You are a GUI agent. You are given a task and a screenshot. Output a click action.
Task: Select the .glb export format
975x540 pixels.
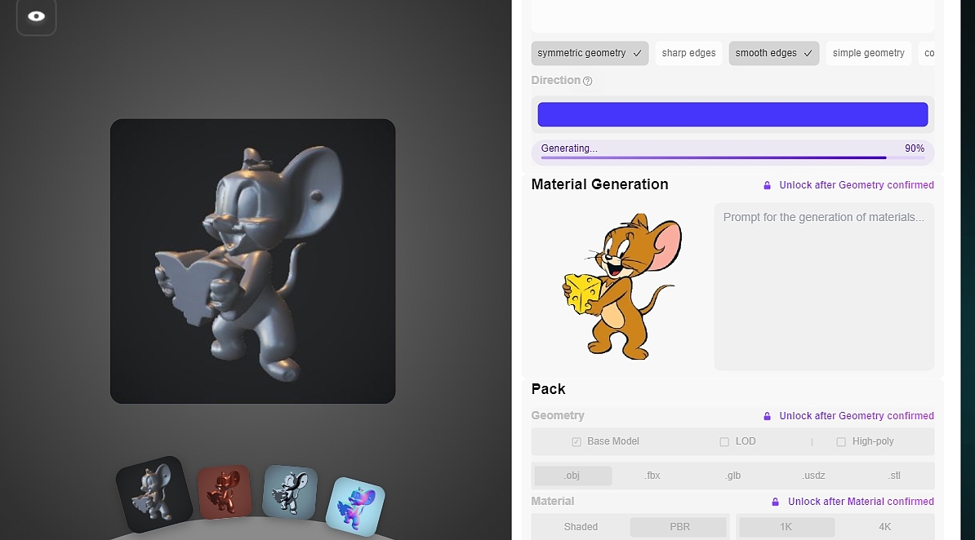732,476
